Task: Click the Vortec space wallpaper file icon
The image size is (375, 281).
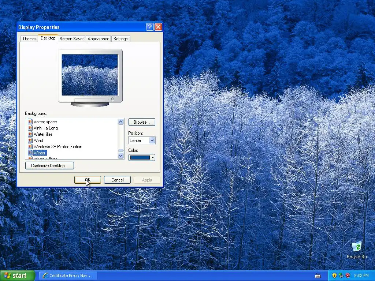Action: pos(30,121)
